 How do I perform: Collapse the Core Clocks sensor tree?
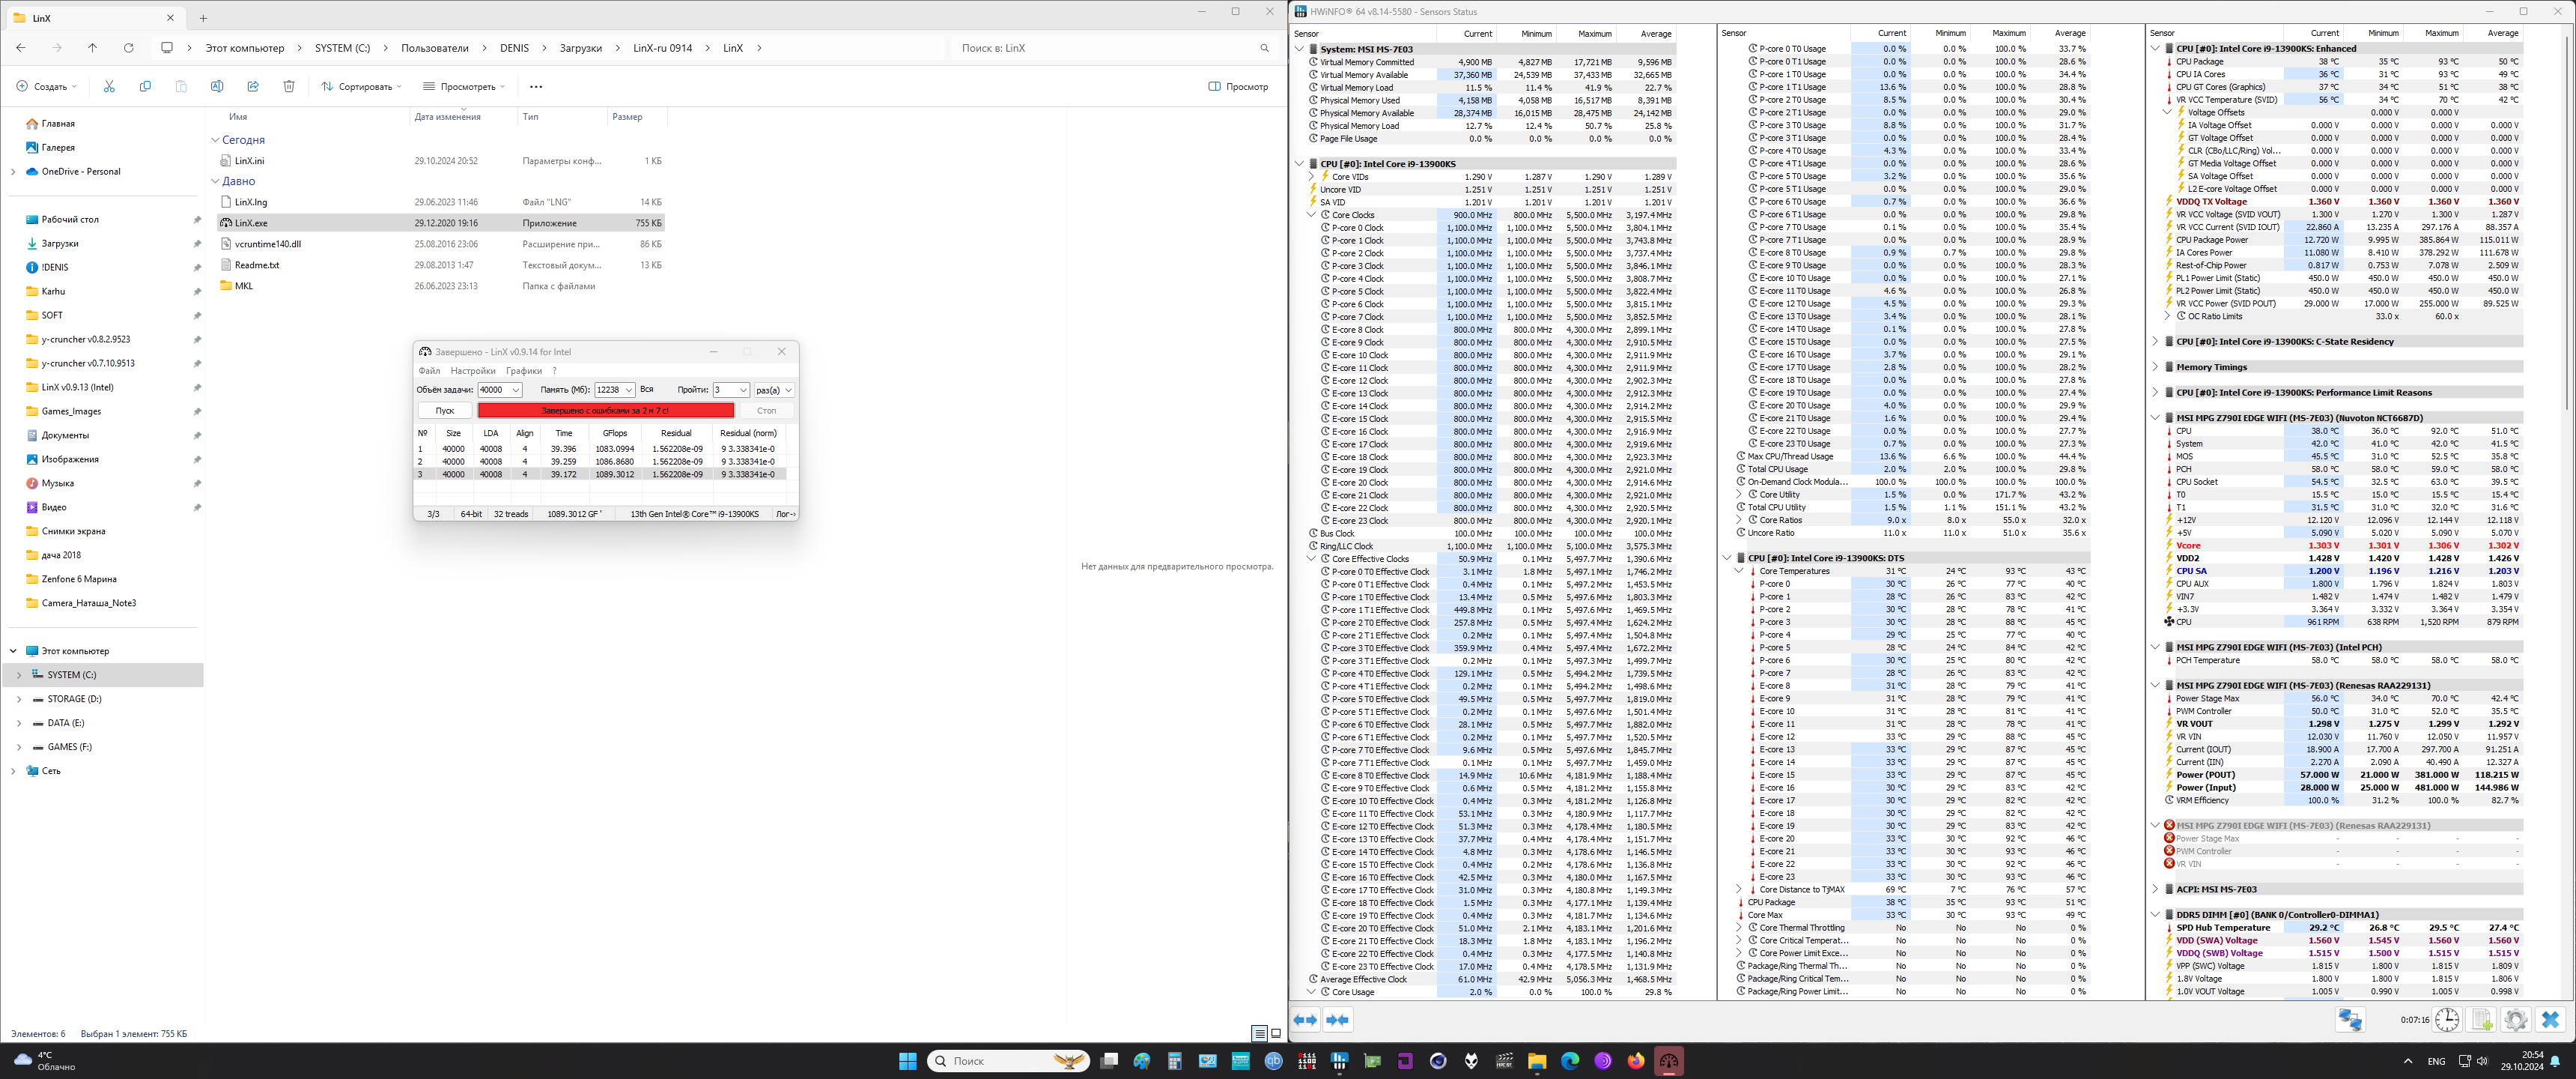click(1311, 215)
